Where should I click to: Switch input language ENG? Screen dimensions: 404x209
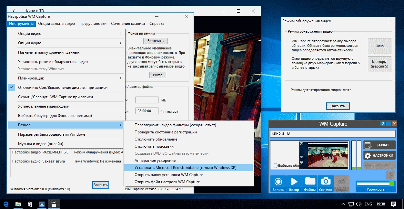click(369, 204)
